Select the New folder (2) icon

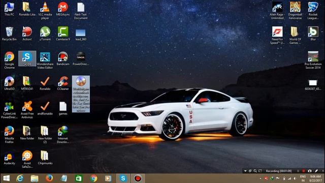[x=45, y=134]
